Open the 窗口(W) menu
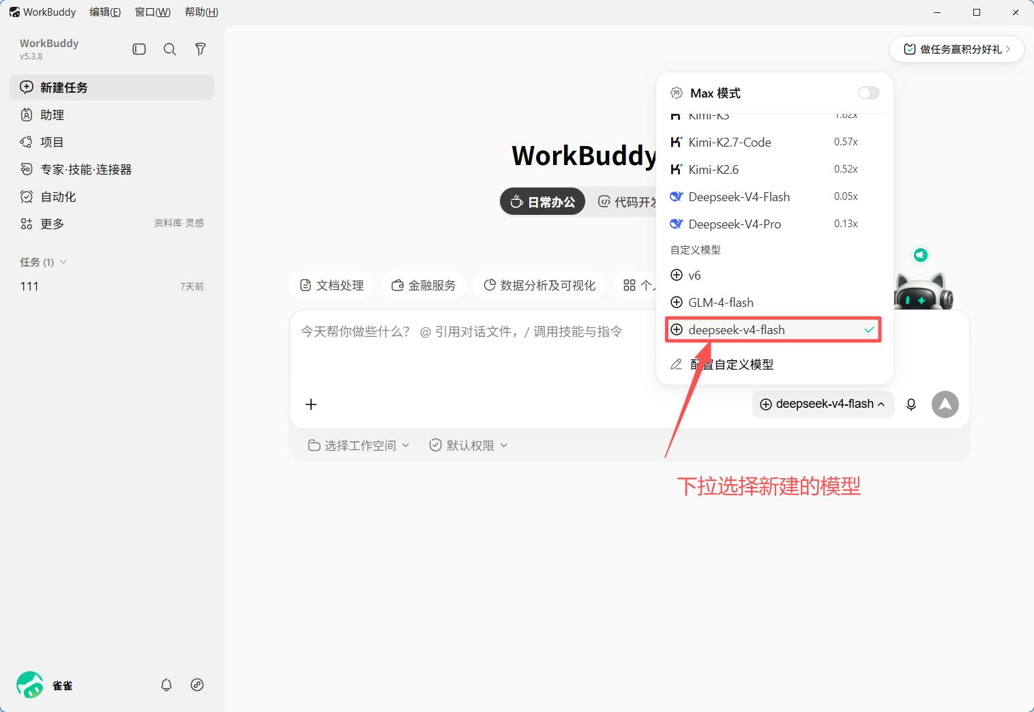The image size is (1034, 712). point(153,12)
